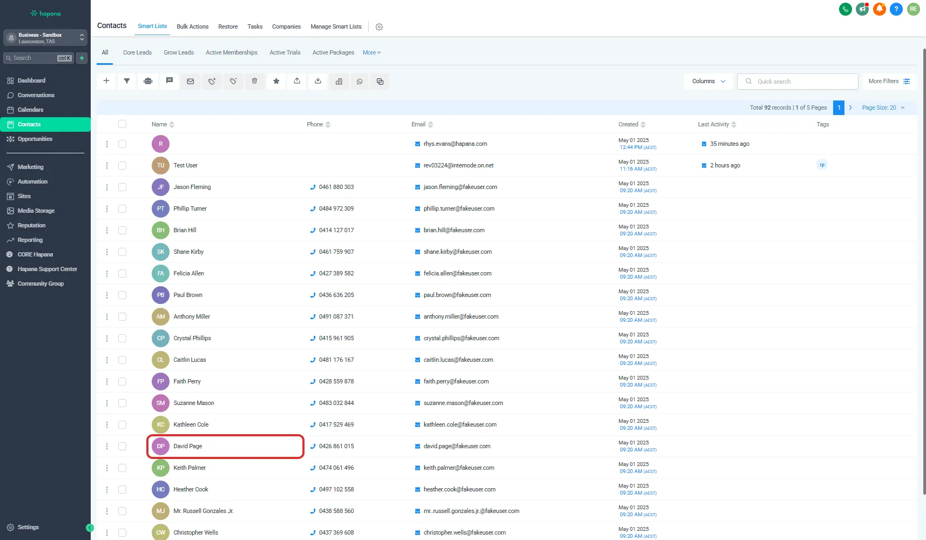Tick the select-all checkbox in the table header
Screen dimensions: 926x540
[x=123, y=124]
